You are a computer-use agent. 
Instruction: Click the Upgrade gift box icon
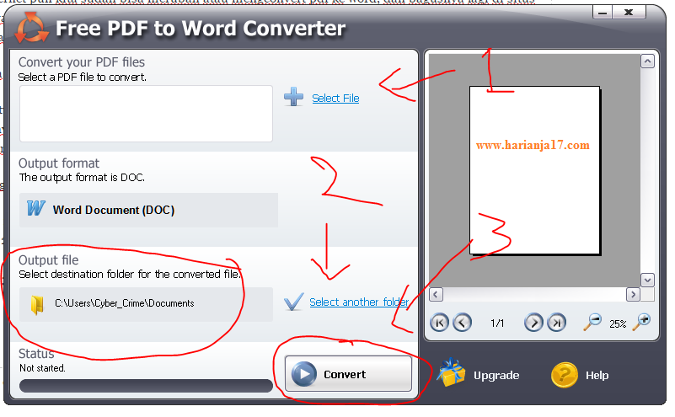[451, 372]
